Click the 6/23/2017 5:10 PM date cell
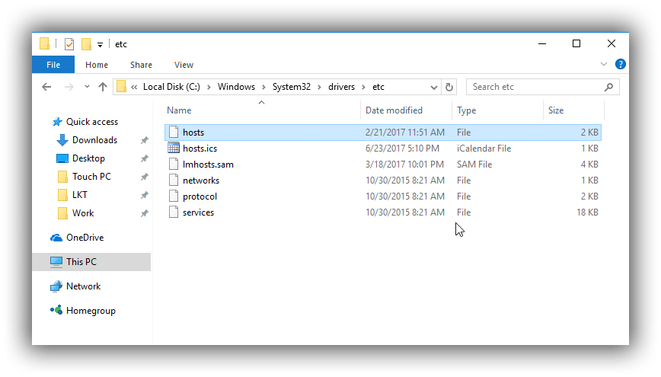The image size is (661, 377). 402,149
